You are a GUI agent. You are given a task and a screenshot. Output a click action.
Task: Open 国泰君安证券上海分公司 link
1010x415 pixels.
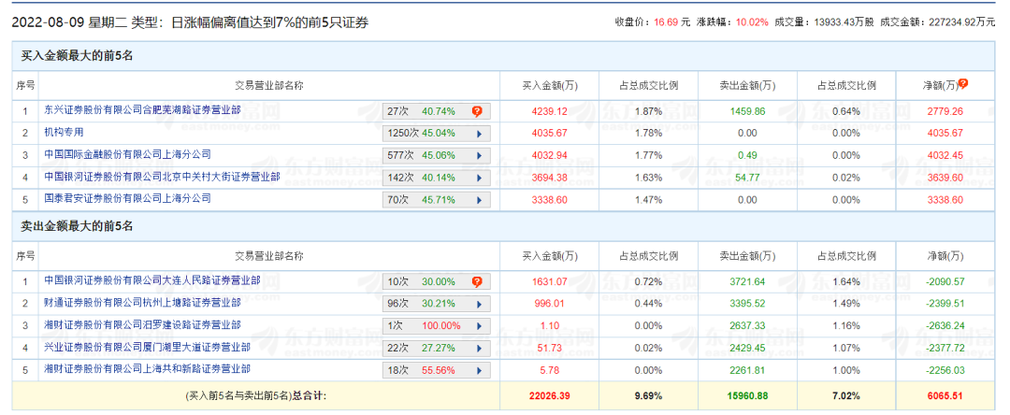click(x=128, y=199)
